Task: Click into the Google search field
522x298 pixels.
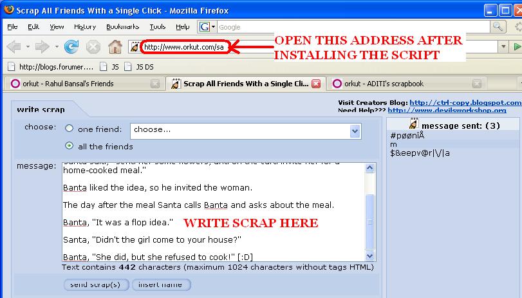Action: pyautogui.click(x=353, y=27)
